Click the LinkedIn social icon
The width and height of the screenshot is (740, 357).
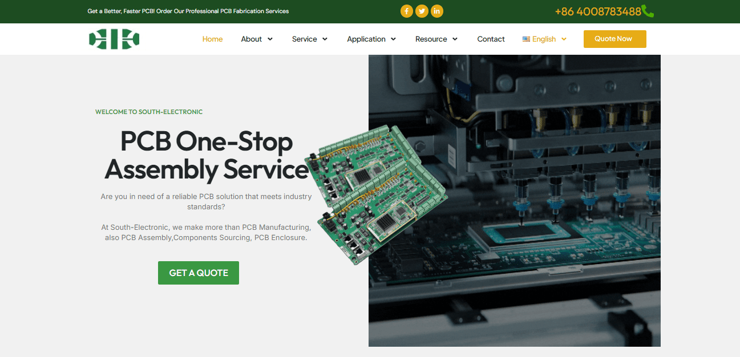click(437, 11)
